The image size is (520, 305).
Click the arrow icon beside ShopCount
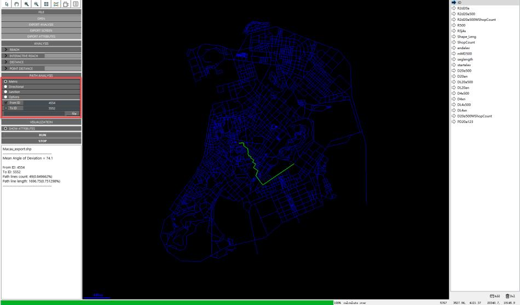tap(454, 42)
